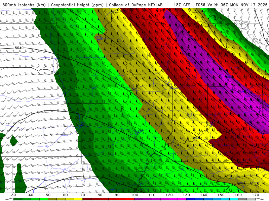Click the 170 value on the color scale

256,195
